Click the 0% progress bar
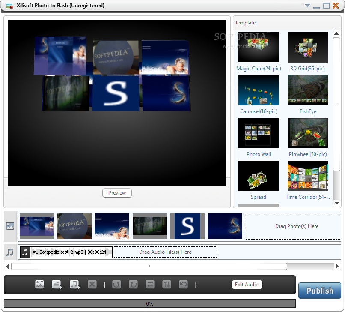 [x=150, y=303]
